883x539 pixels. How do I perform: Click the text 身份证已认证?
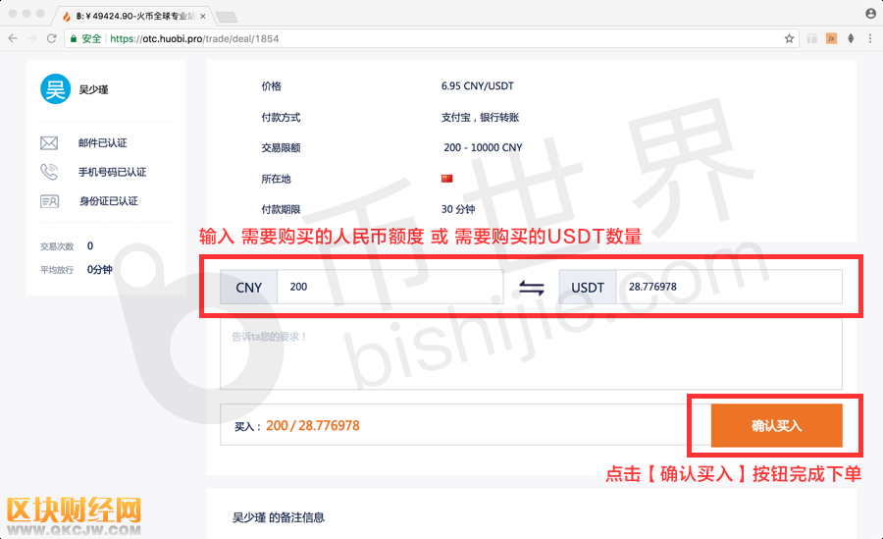pos(109,201)
